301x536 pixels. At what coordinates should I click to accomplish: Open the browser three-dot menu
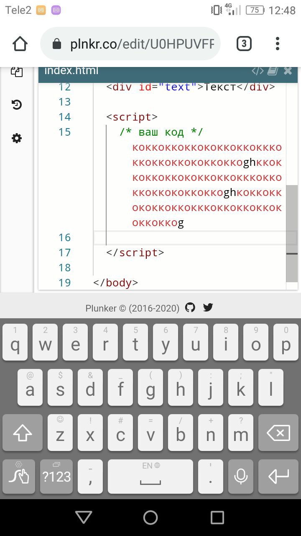click(x=277, y=44)
